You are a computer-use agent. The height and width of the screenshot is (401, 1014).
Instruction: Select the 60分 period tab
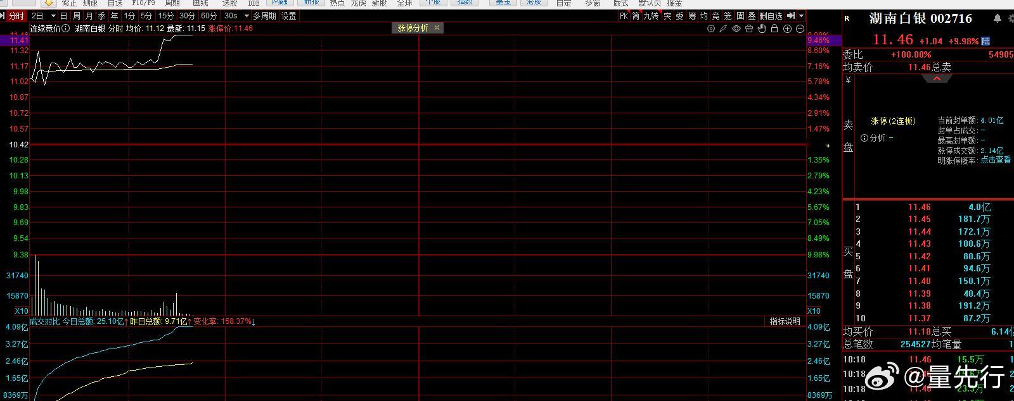tap(209, 16)
